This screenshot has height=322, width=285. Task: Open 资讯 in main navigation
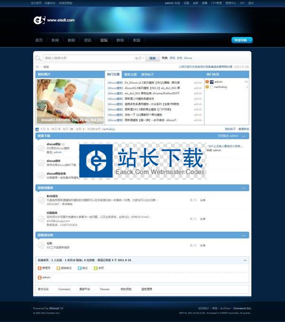click(87, 40)
